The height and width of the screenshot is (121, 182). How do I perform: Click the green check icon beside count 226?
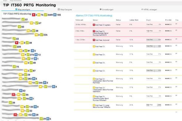42,35
